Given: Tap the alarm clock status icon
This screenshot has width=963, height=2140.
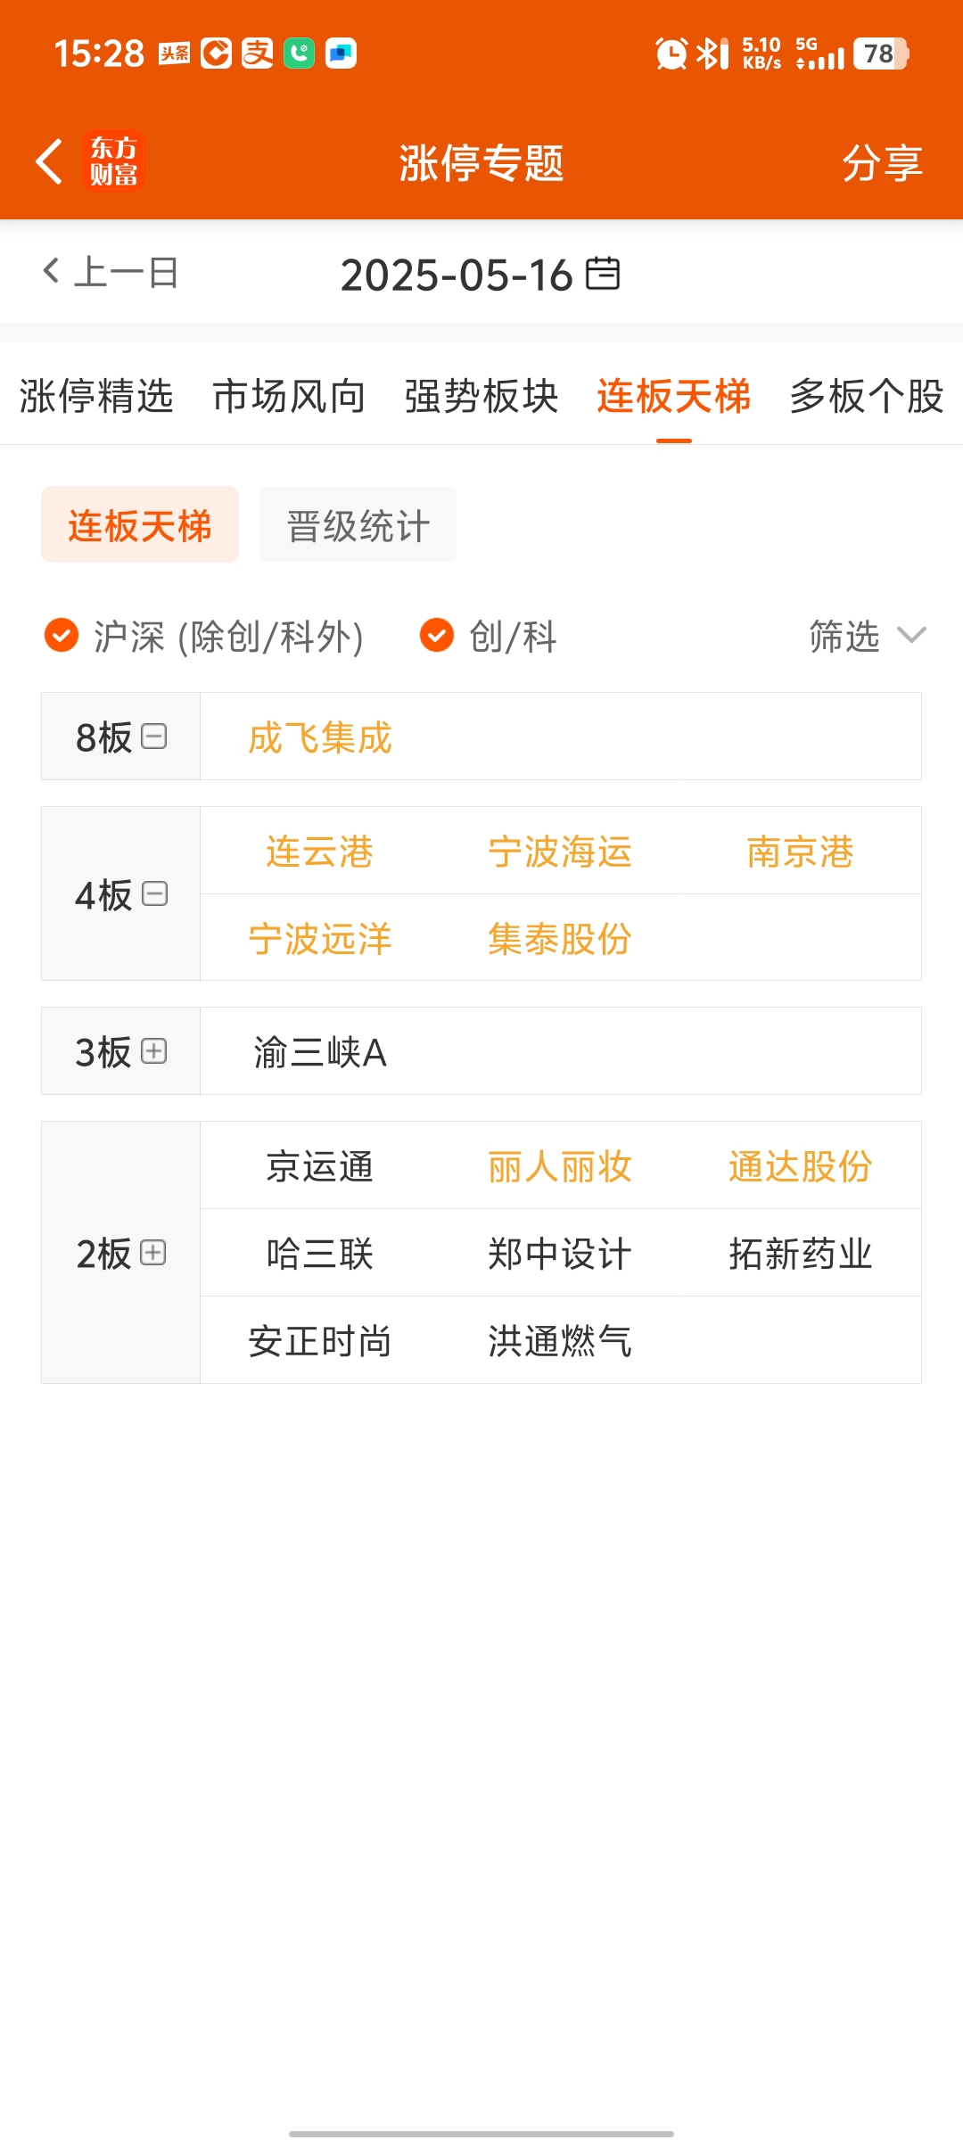Looking at the screenshot, I should coord(671,53).
